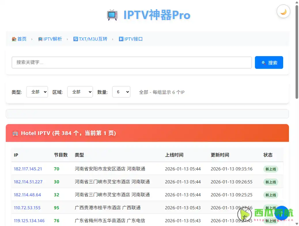Click the play icon next to IPTV接口
This screenshot has width=299, height=226.
point(122,39)
